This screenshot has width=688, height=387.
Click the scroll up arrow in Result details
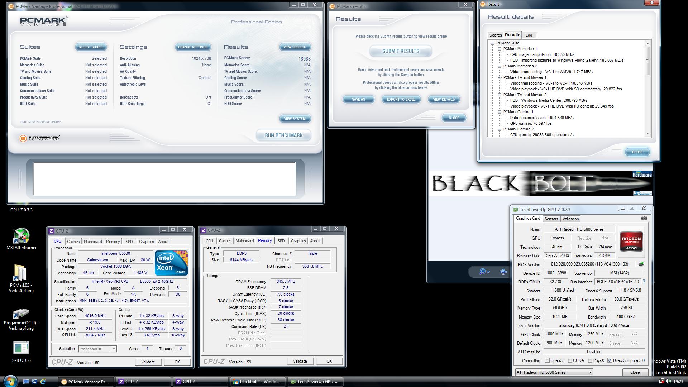click(x=647, y=43)
